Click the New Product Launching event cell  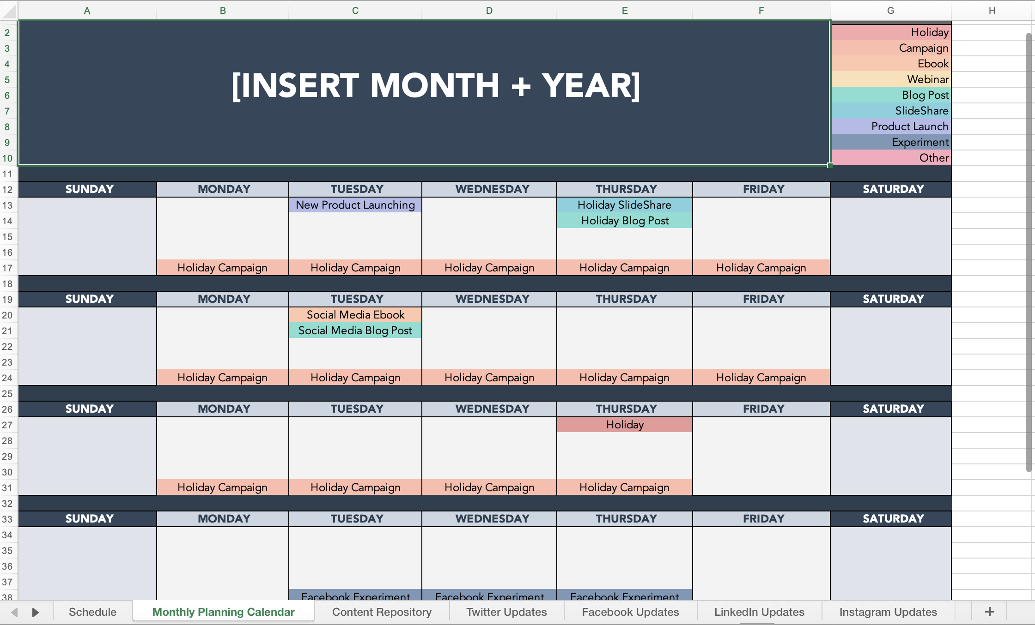point(356,205)
